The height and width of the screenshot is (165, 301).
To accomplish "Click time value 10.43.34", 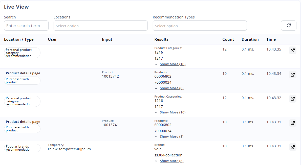I will point(274,74).
